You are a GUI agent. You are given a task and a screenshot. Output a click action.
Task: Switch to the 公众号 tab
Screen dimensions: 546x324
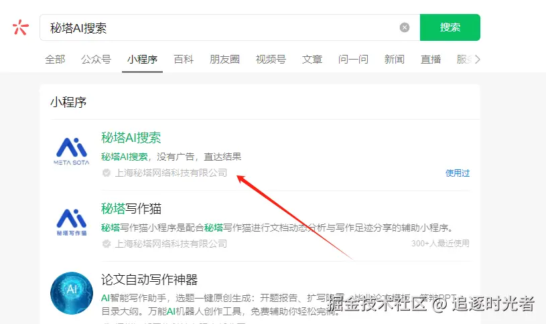pos(96,59)
